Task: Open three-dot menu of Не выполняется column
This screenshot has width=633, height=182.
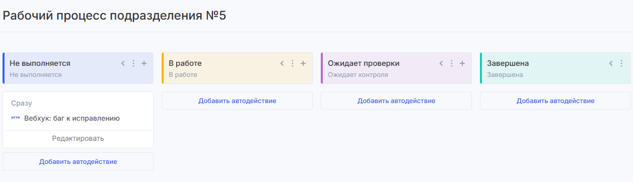Action: 133,63
